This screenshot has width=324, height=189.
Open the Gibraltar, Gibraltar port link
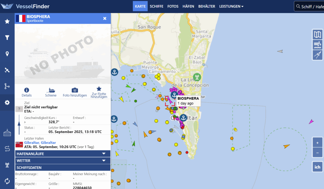tap(40, 143)
